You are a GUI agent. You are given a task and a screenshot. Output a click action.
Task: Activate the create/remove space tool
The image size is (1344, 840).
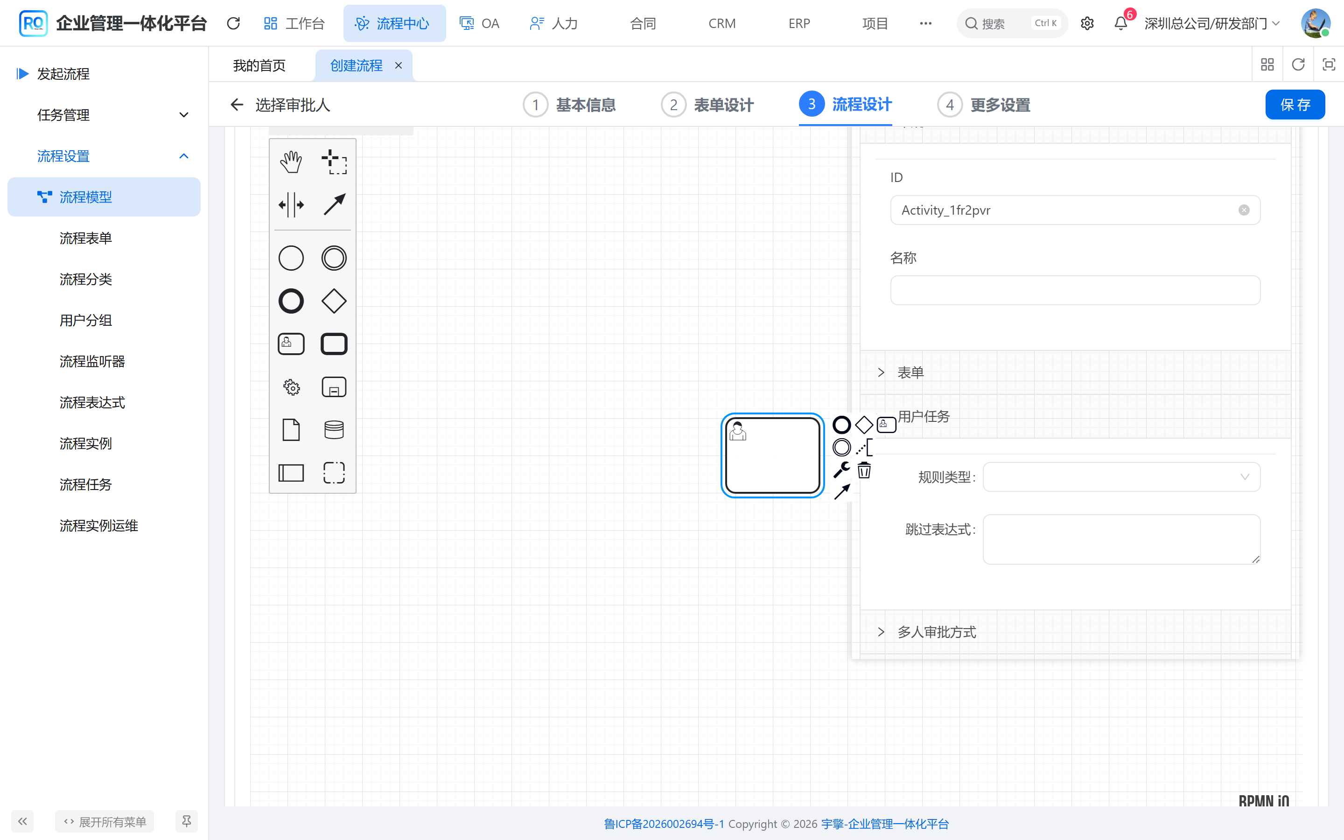(290, 205)
